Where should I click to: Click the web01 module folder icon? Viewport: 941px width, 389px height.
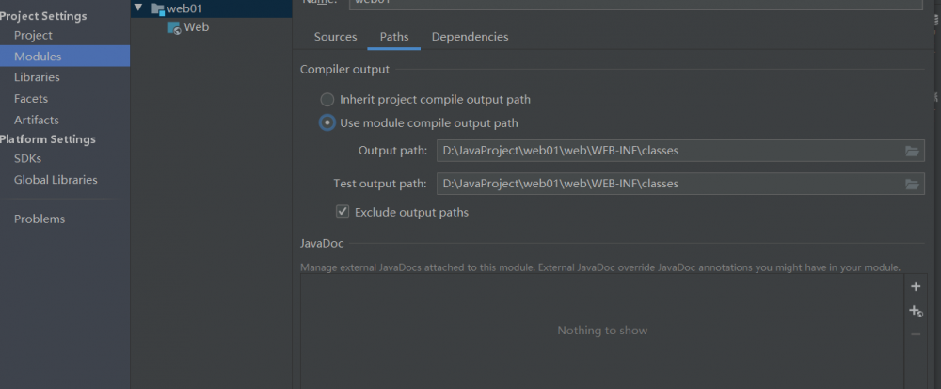click(x=157, y=8)
